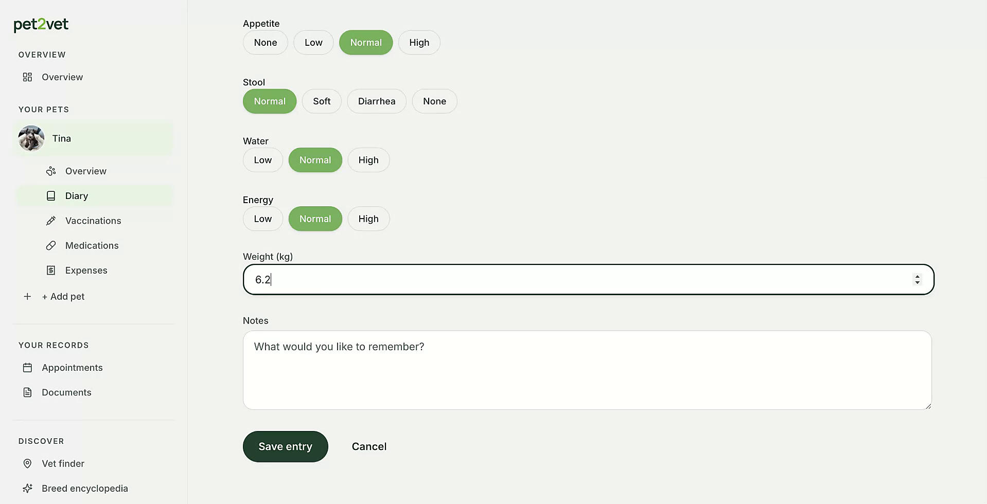Viewport: 987px width, 504px height.
Task: Add a new pet from the sidebar
Action: point(63,297)
